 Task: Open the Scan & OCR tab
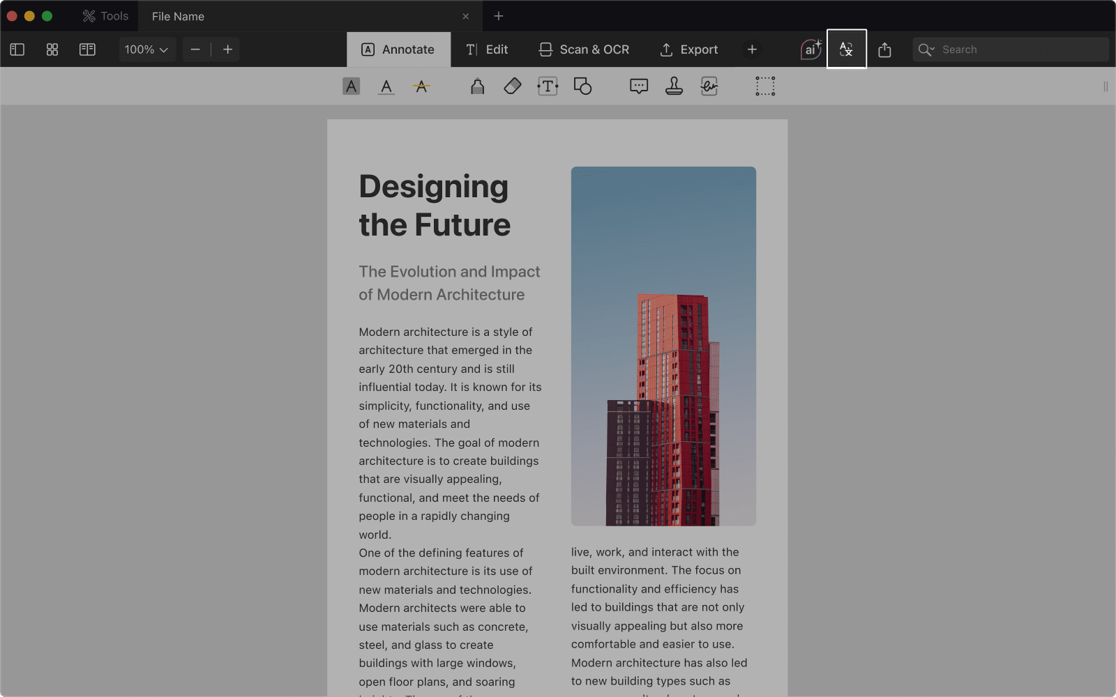tap(584, 49)
